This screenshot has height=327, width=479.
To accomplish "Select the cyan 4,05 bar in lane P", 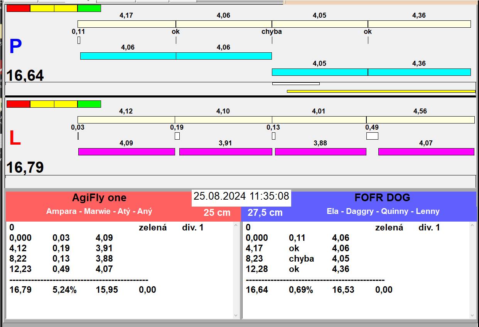I will coord(320,72).
